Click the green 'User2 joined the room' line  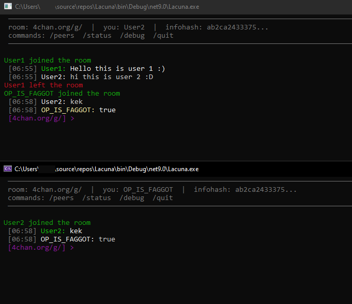coord(47,223)
